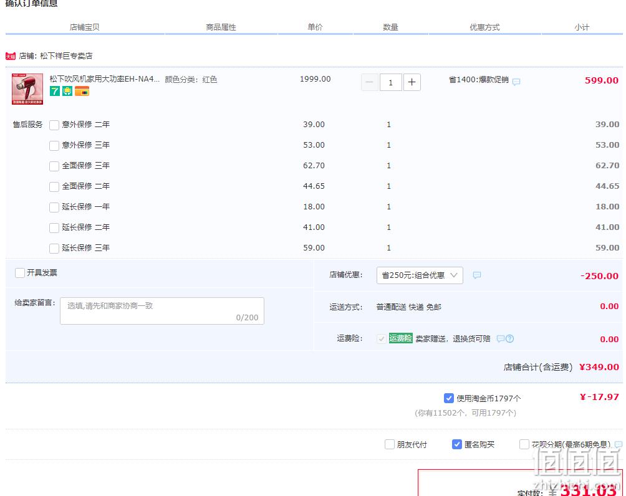Tick the 延长保修 二年 checkbox
626x496 pixels.
[x=54, y=228]
